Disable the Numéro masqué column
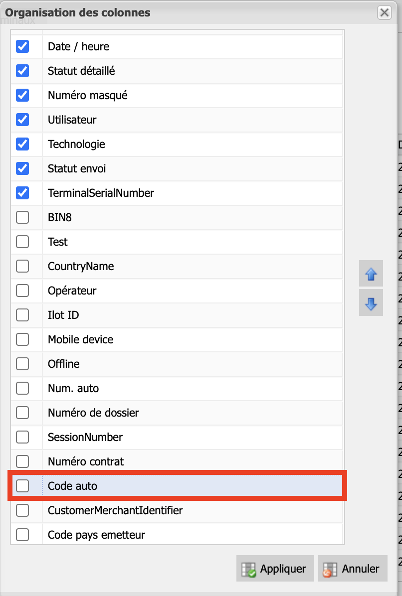402x596 pixels. pos(22,95)
